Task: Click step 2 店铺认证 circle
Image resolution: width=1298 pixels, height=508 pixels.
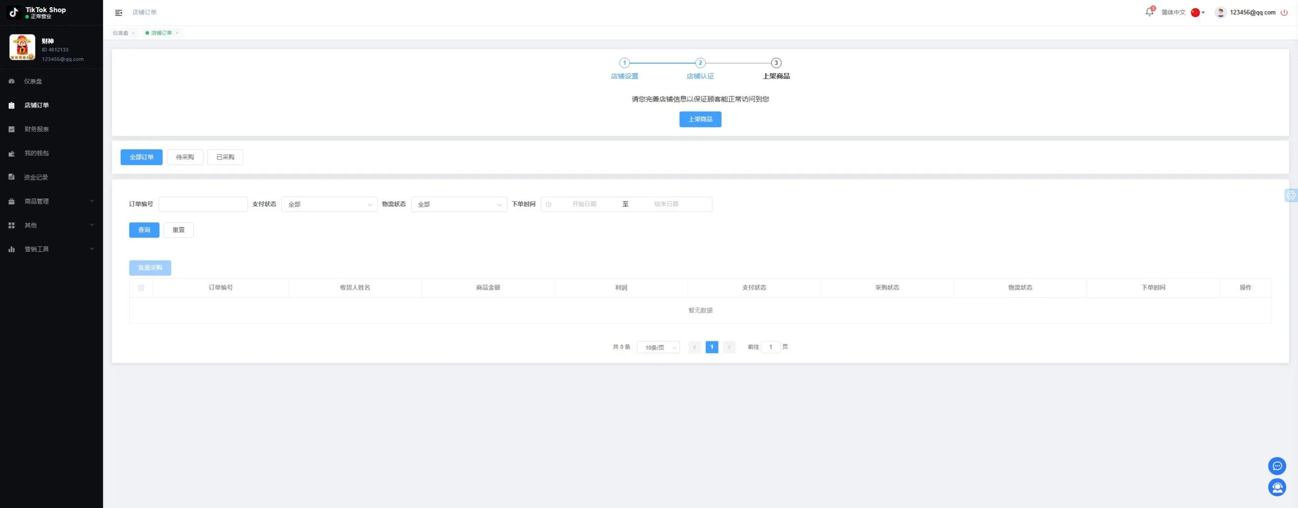Action: [x=700, y=63]
